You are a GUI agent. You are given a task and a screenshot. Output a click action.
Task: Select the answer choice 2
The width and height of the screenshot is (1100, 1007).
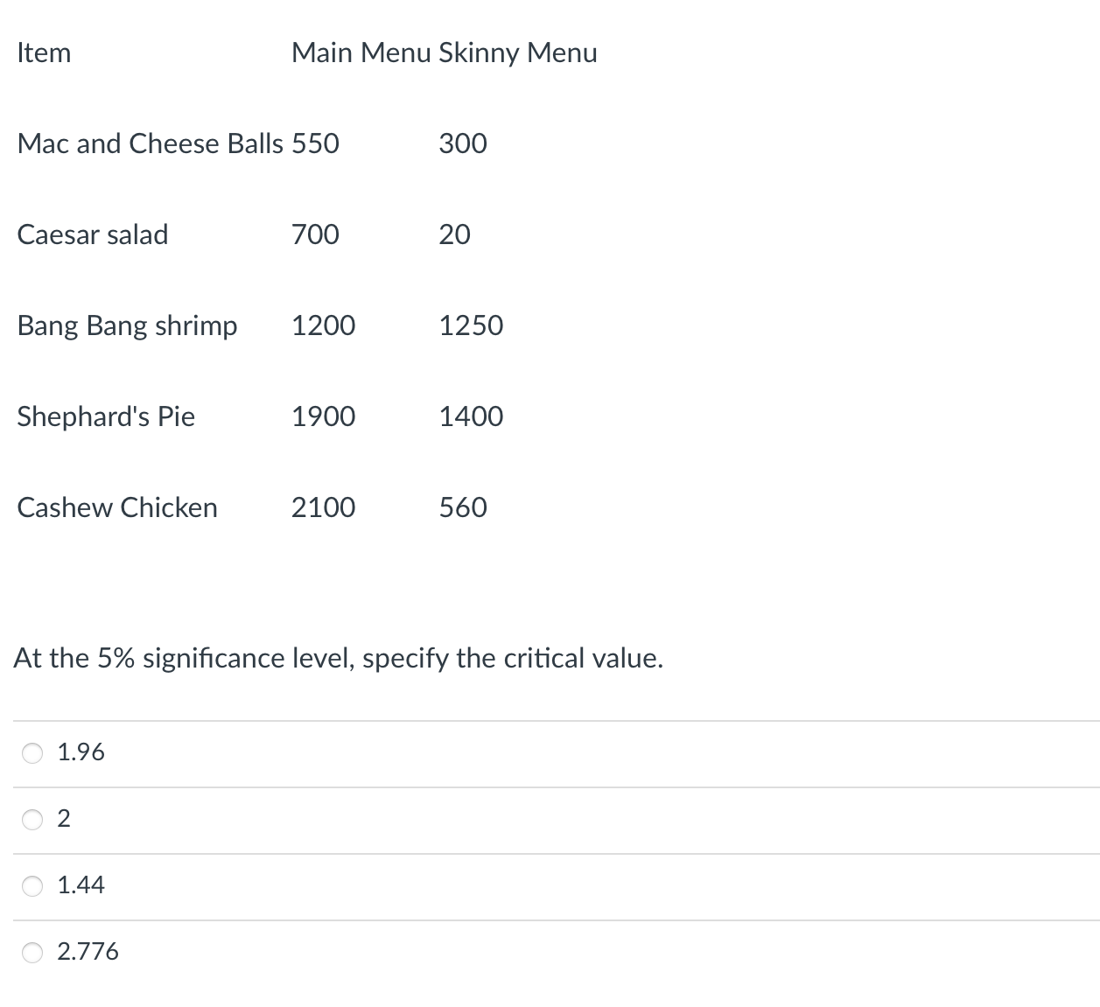pyautogui.click(x=32, y=820)
